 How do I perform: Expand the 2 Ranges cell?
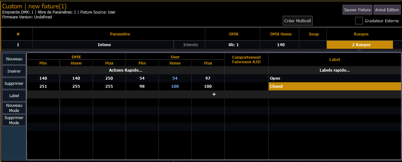[x=359, y=45]
